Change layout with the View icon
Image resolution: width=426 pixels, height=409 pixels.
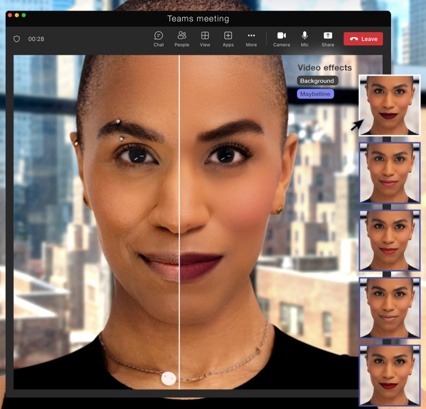(x=205, y=39)
